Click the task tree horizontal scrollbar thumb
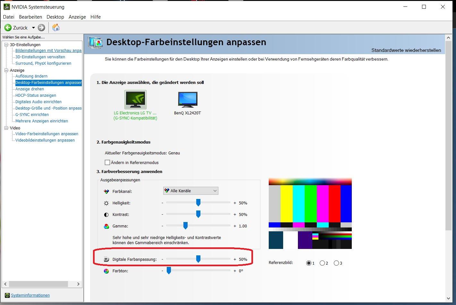The image size is (456, 305). (x=38, y=284)
